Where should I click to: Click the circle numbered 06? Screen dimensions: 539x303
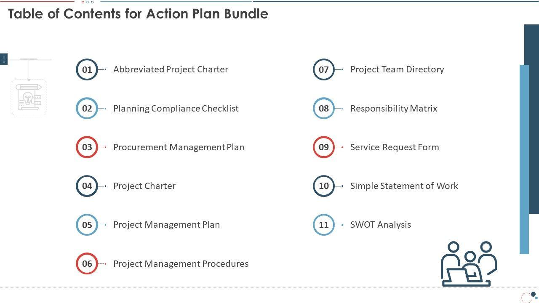pyautogui.click(x=87, y=264)
